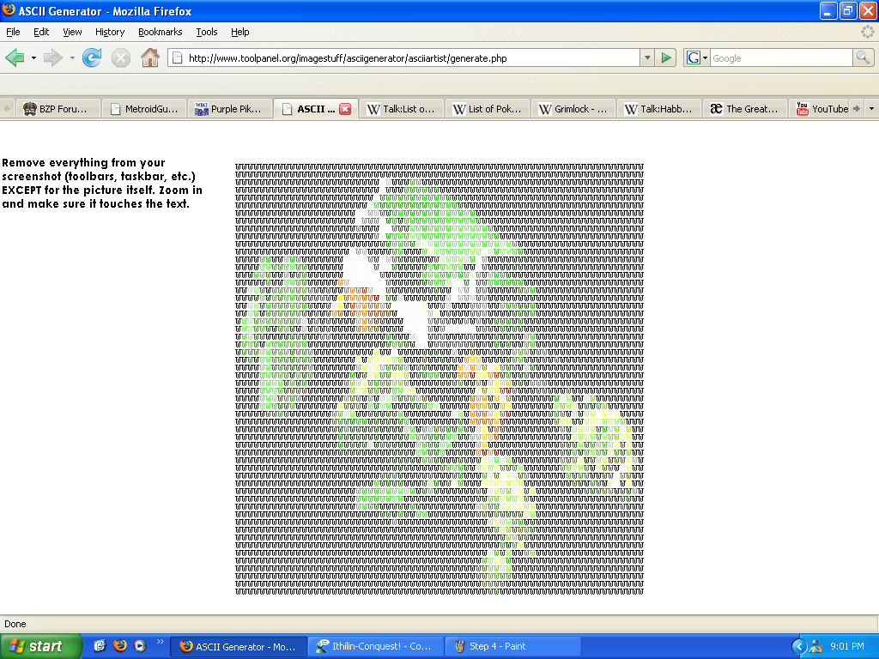This screenshot has height=659, width=879.
Task: Launch Windows Media Player from quick launch
Action: point(140,645)
